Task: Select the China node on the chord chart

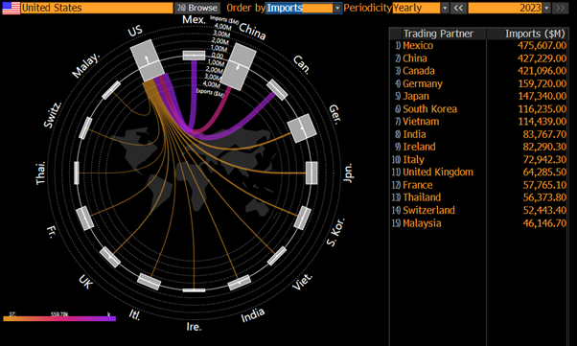Action: (239, 67)
